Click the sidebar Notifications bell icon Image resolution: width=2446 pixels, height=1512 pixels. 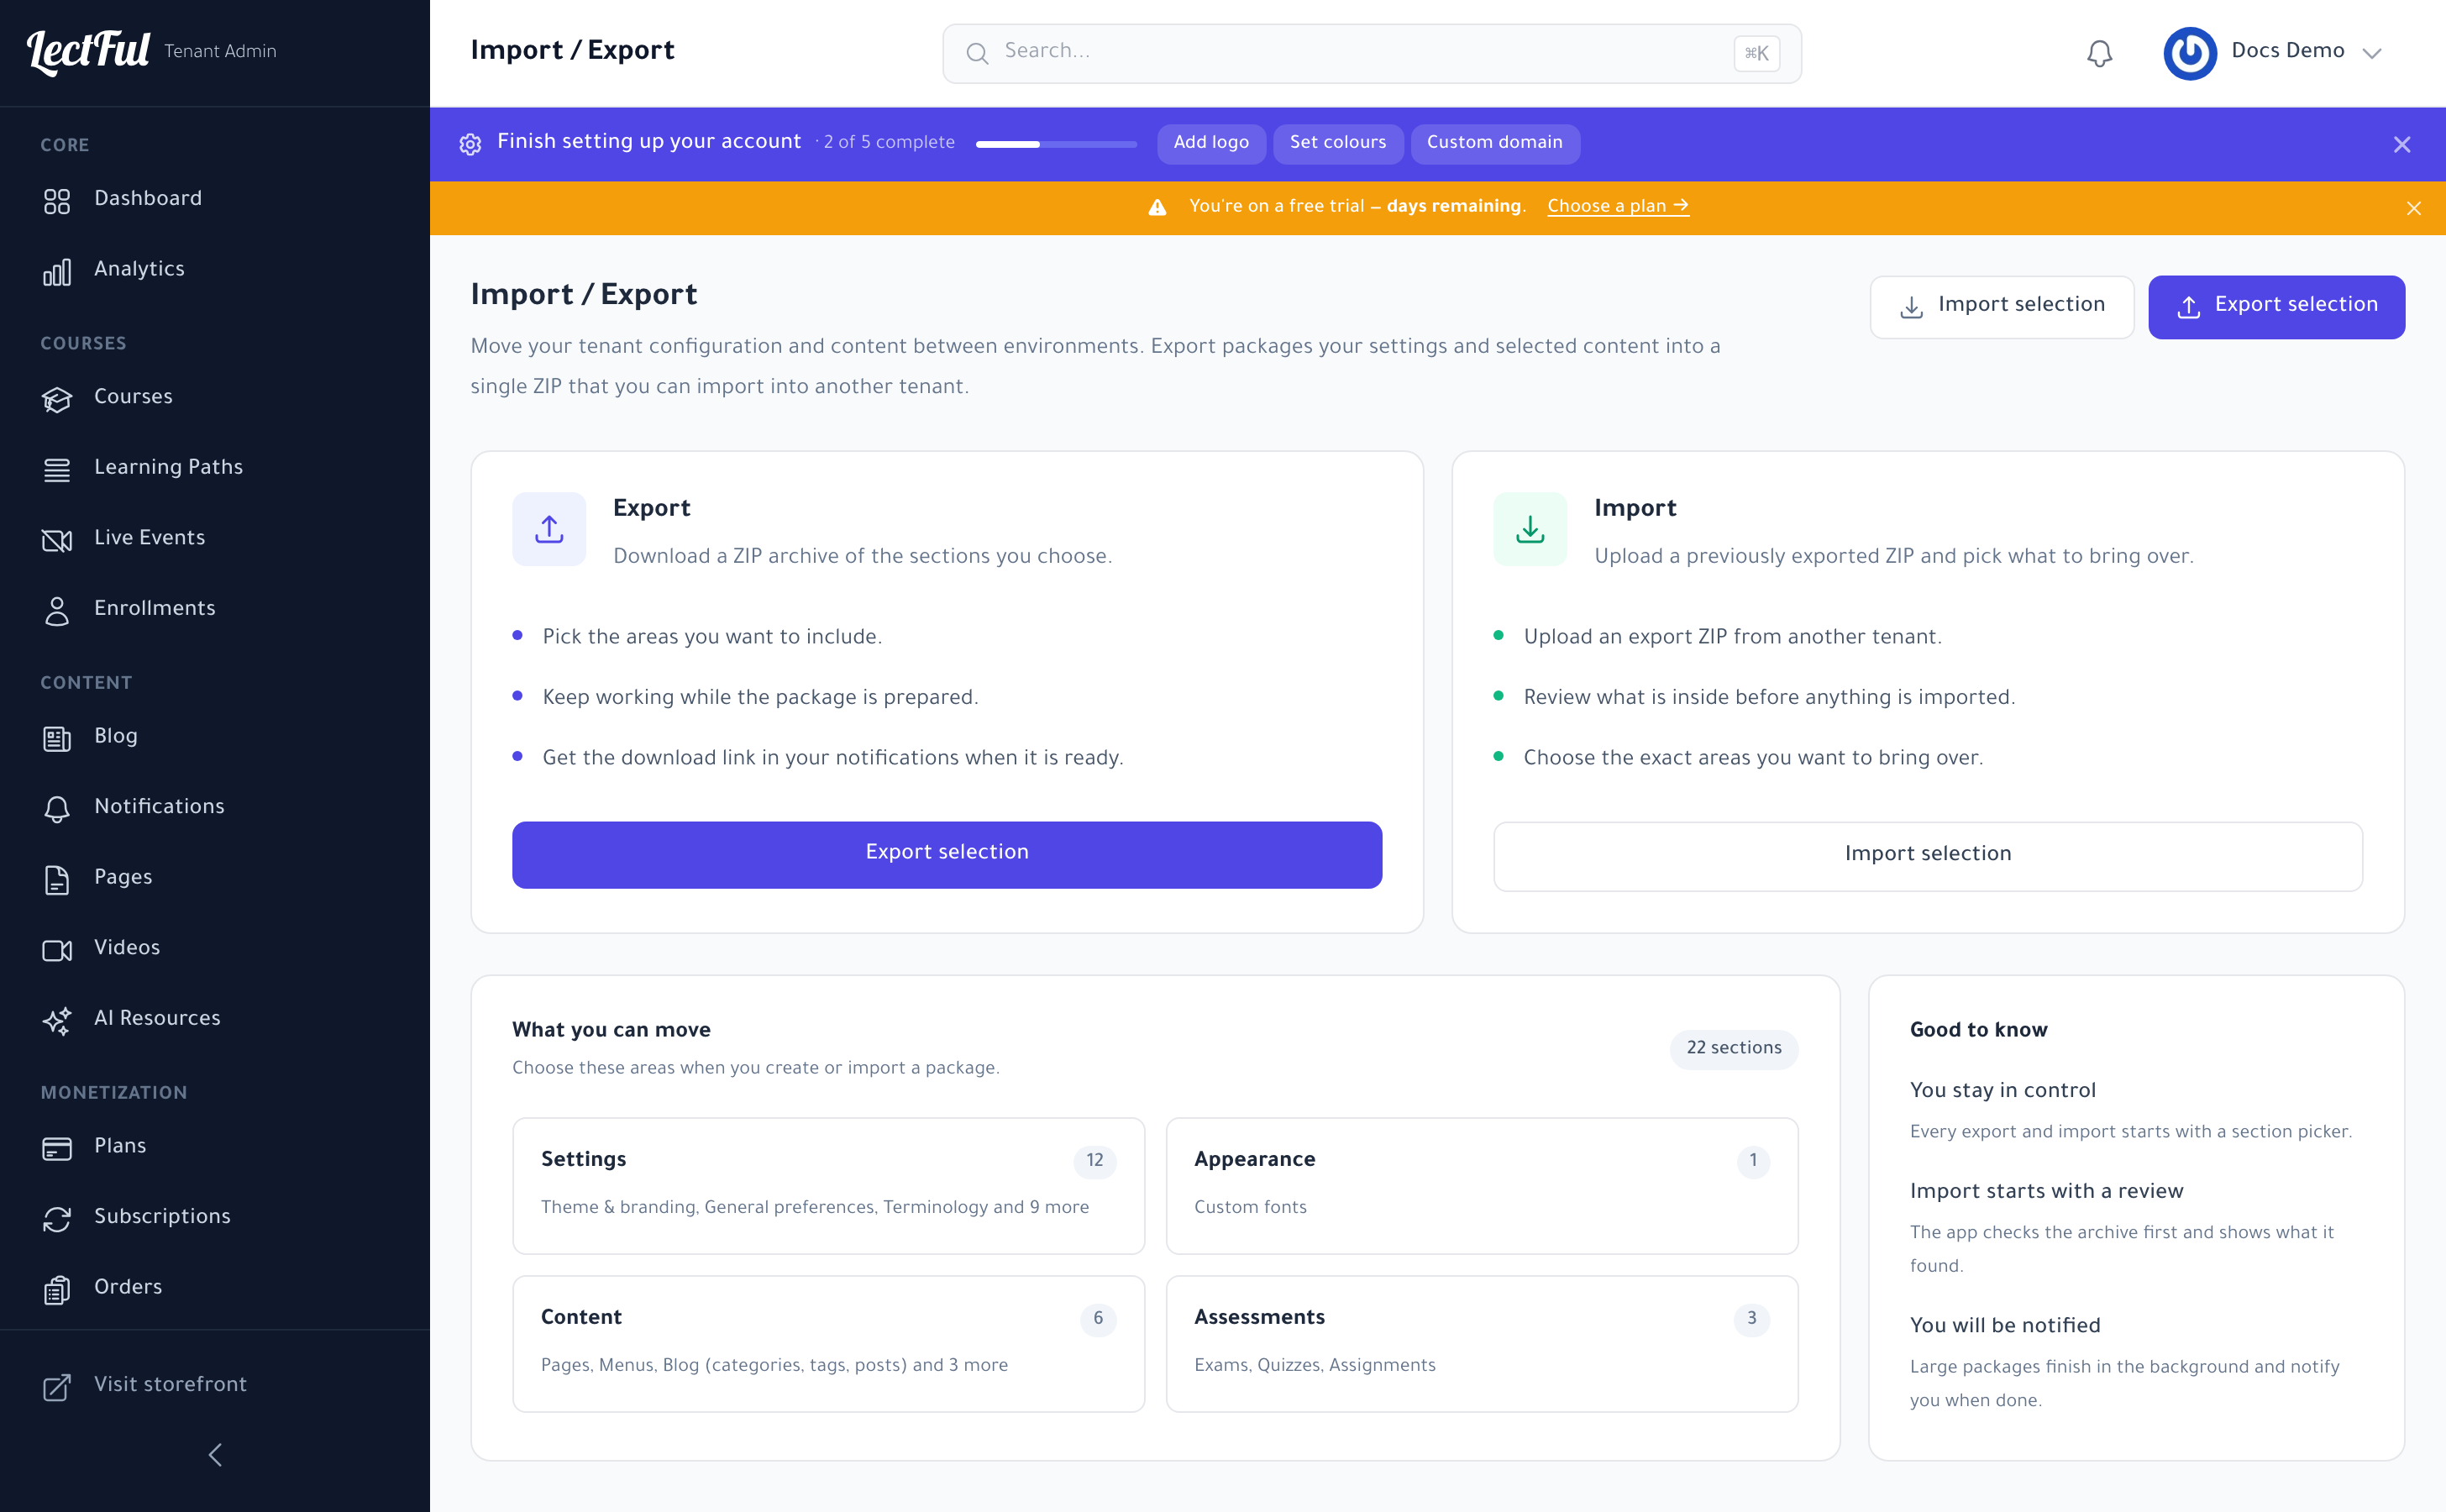click(x=57, y=808)
